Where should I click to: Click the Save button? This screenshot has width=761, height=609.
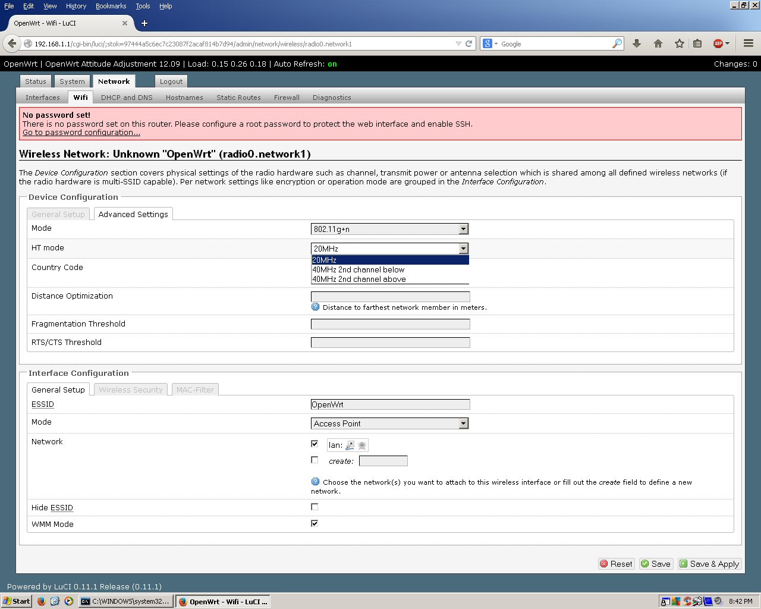tap(656, 564)
